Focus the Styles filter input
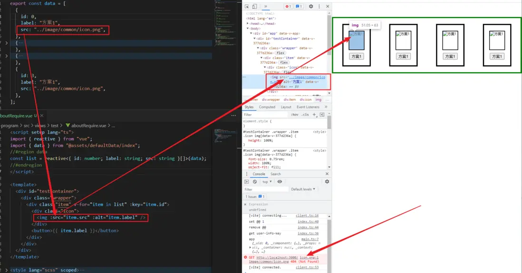Screen dimensions: 522x273 (x=266, y=115)
